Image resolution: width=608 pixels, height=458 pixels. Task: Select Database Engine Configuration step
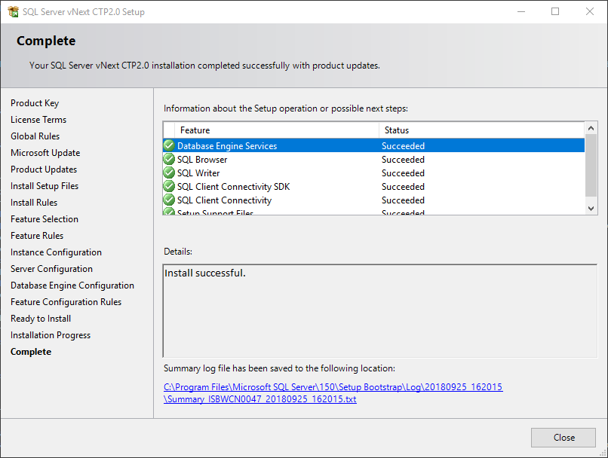pyautogui.click(x=72, y=285)
